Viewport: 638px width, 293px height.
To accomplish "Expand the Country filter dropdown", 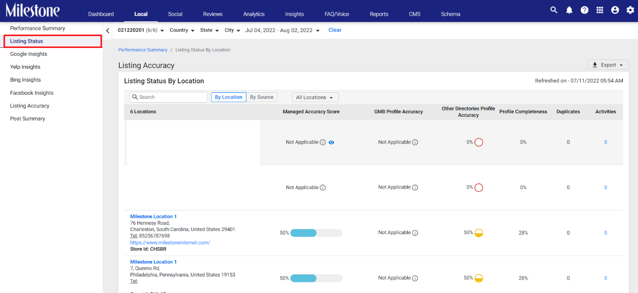I will pos(182,30).
